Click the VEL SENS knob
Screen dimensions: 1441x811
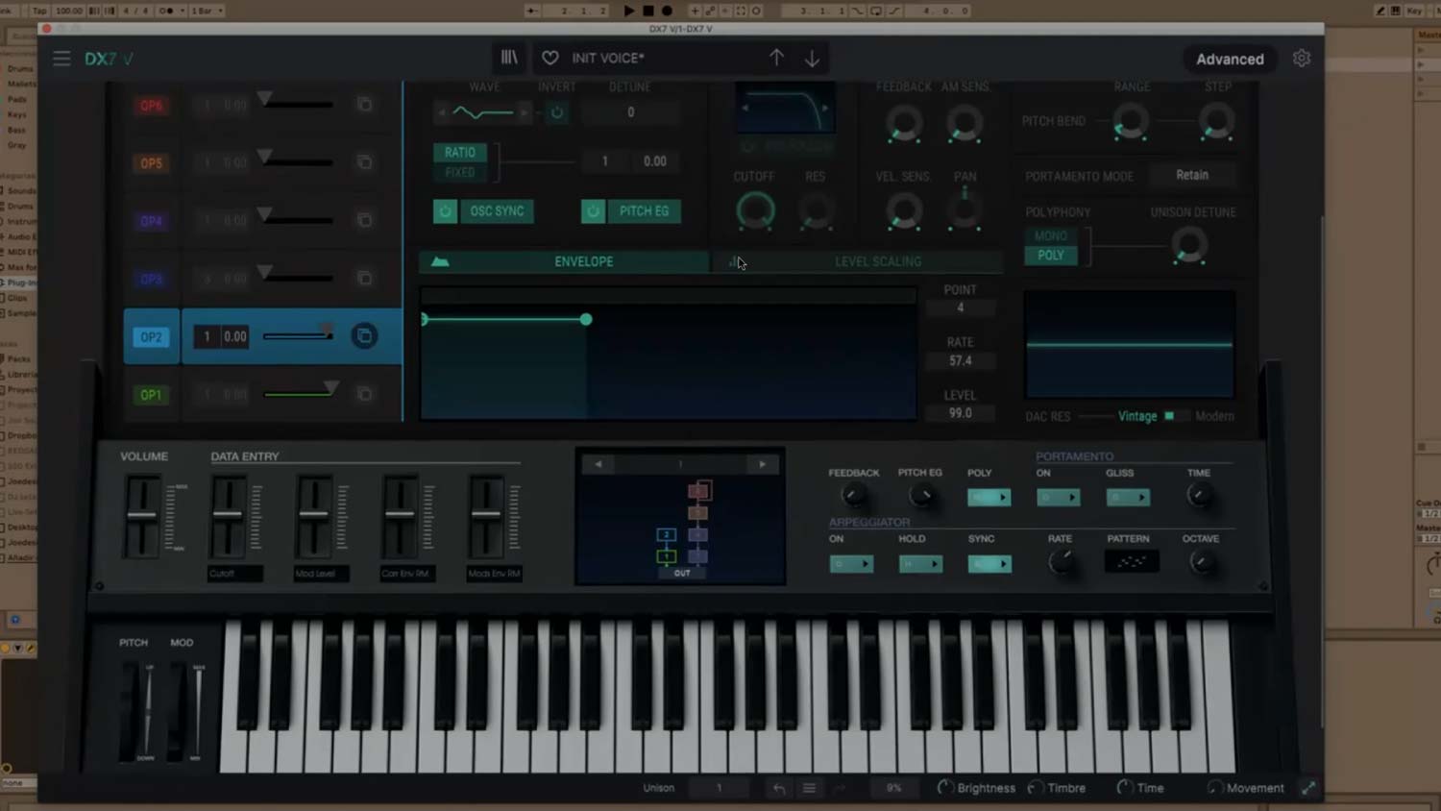(x=904, y=211)
